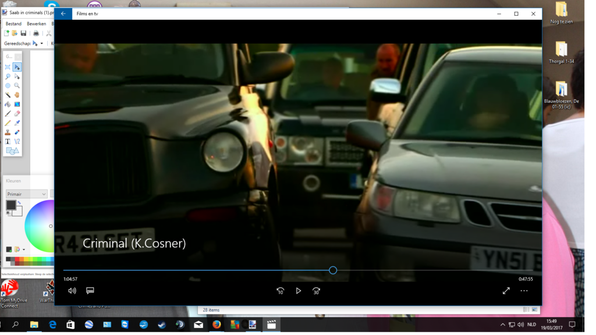596x335 pixels.
Task: Select the Magic Wand tool
Action: [x=8, y=95]
